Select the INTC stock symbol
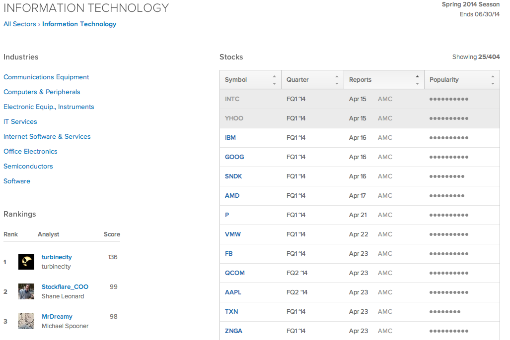 click(x=232, y=99)
